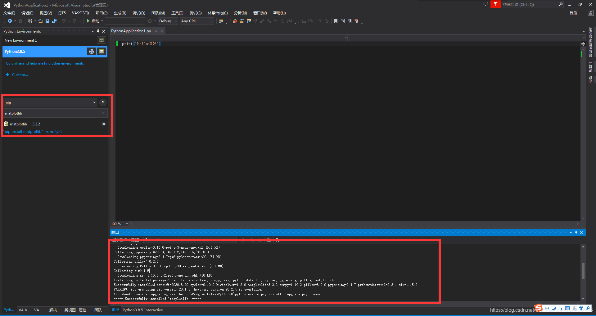Open the 帮助(H) menu
This screenshot has width=596, height=316.
[279, 13]
